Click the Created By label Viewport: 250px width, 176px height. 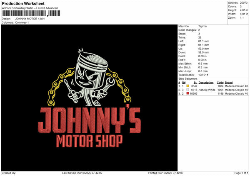point(9,173)
